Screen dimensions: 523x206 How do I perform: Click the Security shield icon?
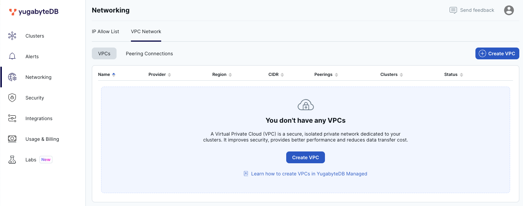pyautogui.click(x=12, y=98)
